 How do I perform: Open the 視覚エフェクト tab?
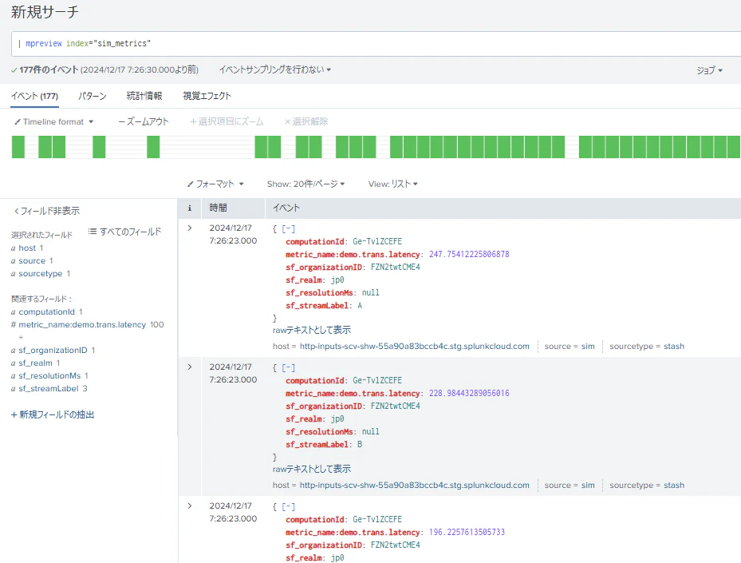tap(207, 96)
